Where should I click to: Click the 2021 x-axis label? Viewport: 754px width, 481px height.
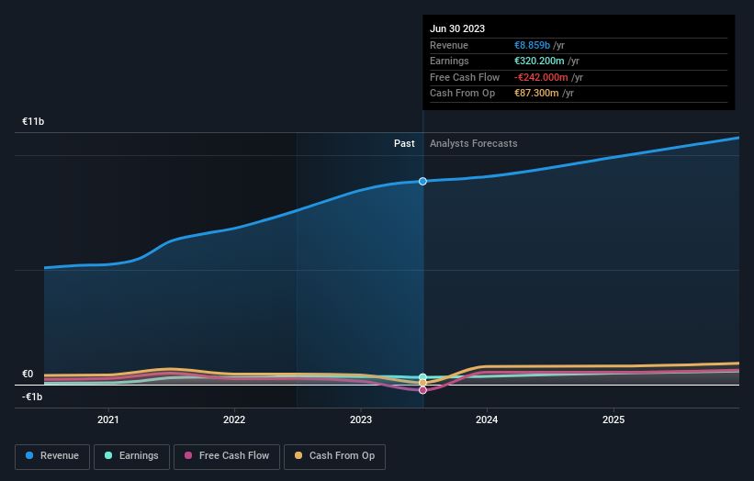[x=107, y=419]
